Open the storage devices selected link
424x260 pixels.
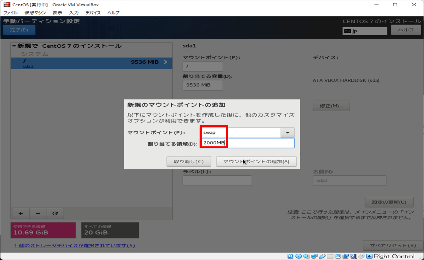click(x=75, y=246)
